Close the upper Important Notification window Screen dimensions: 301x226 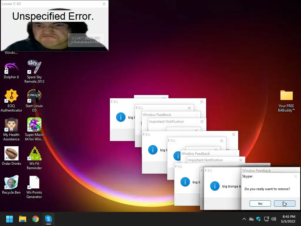coord(202,122)
